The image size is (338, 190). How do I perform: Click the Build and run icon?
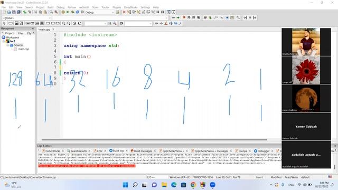pyautogui.click(x=73, y=12)
